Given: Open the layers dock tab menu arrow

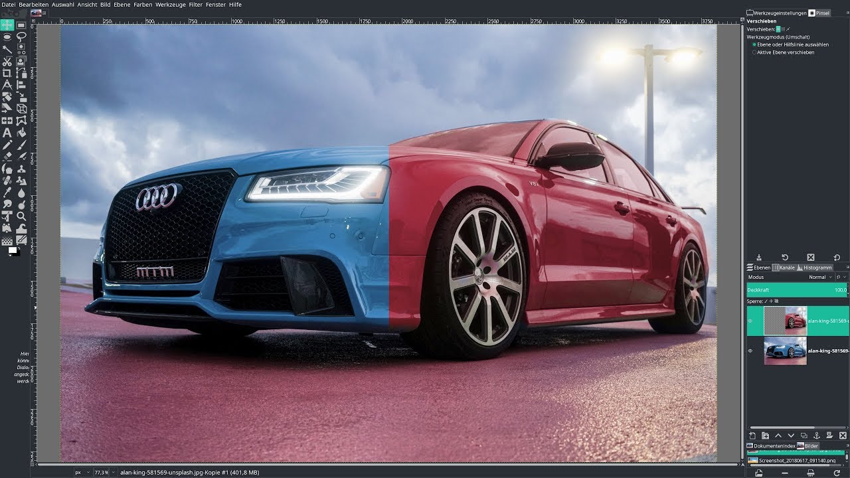Looking at the screenshot, I should 848,267.
